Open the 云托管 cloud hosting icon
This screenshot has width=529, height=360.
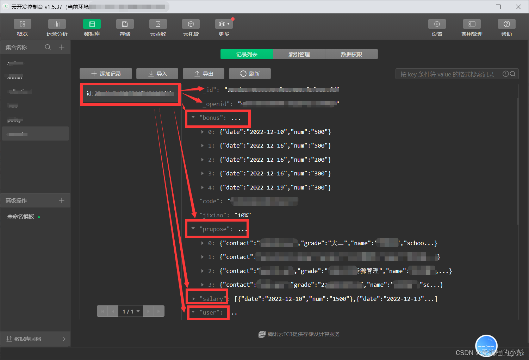191,24
